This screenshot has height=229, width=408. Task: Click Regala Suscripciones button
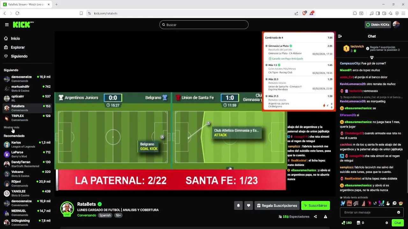tap(277, 206)
